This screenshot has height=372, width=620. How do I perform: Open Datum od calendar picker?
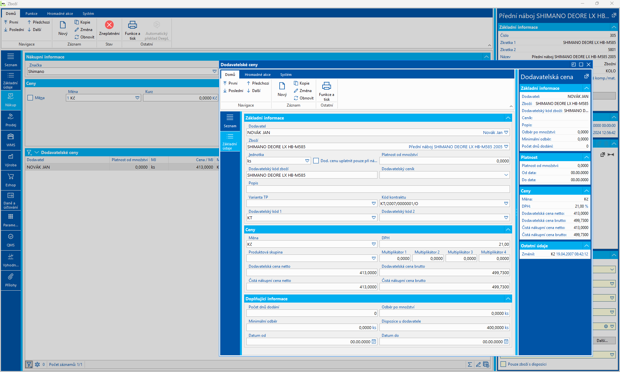pos(374,342)
